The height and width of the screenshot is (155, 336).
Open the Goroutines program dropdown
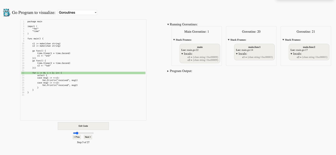click(78, 13)
